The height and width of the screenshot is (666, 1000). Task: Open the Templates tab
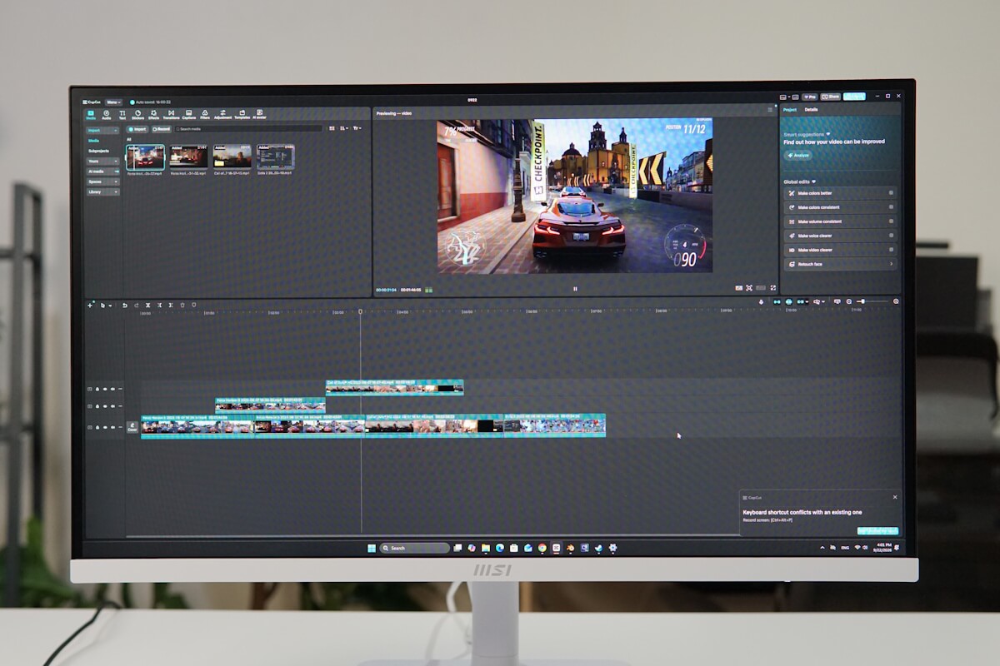(242, 115)
